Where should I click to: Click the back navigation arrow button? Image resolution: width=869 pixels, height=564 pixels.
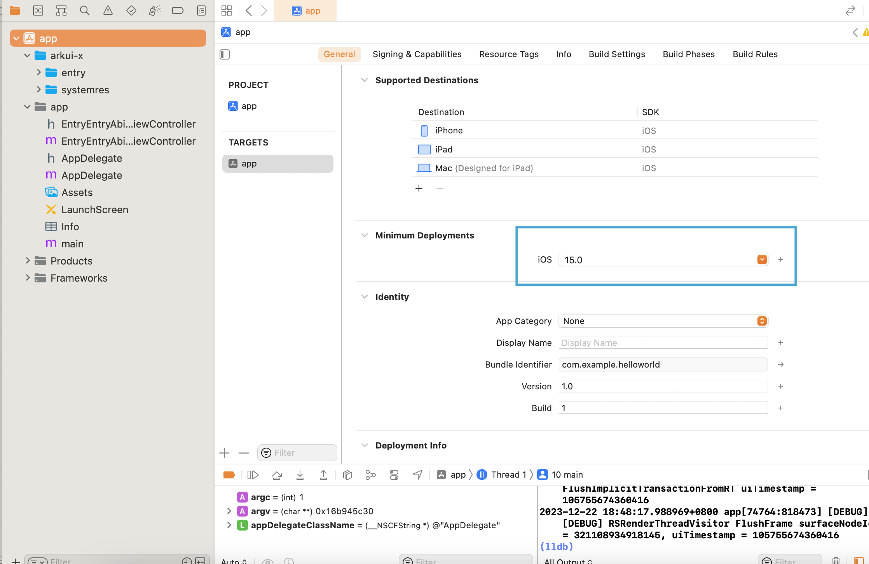(x=248, y=10)
